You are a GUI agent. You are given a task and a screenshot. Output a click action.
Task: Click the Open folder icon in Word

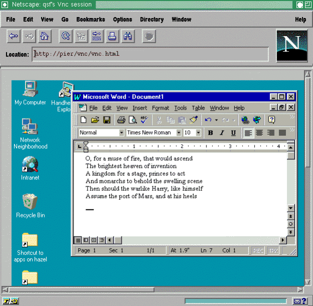tap(95, 120)
